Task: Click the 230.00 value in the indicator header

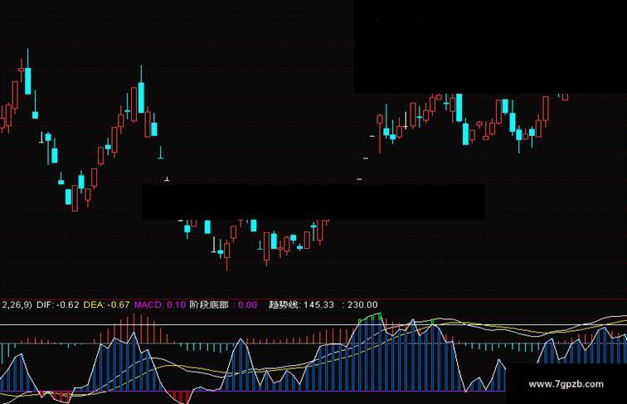Action: [362, 304]
